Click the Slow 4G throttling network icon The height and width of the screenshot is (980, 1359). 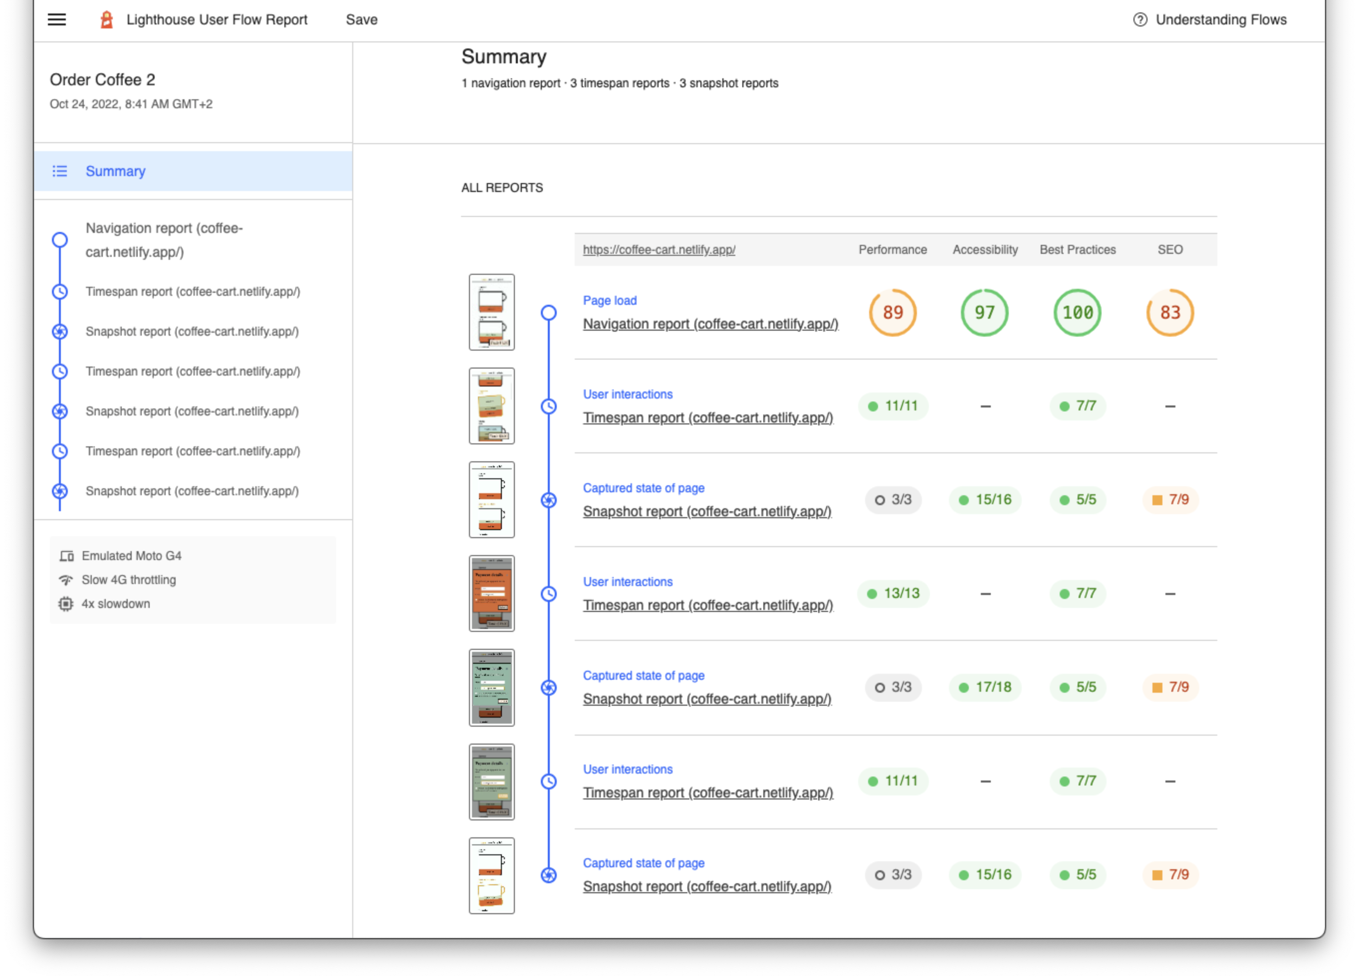66,580
